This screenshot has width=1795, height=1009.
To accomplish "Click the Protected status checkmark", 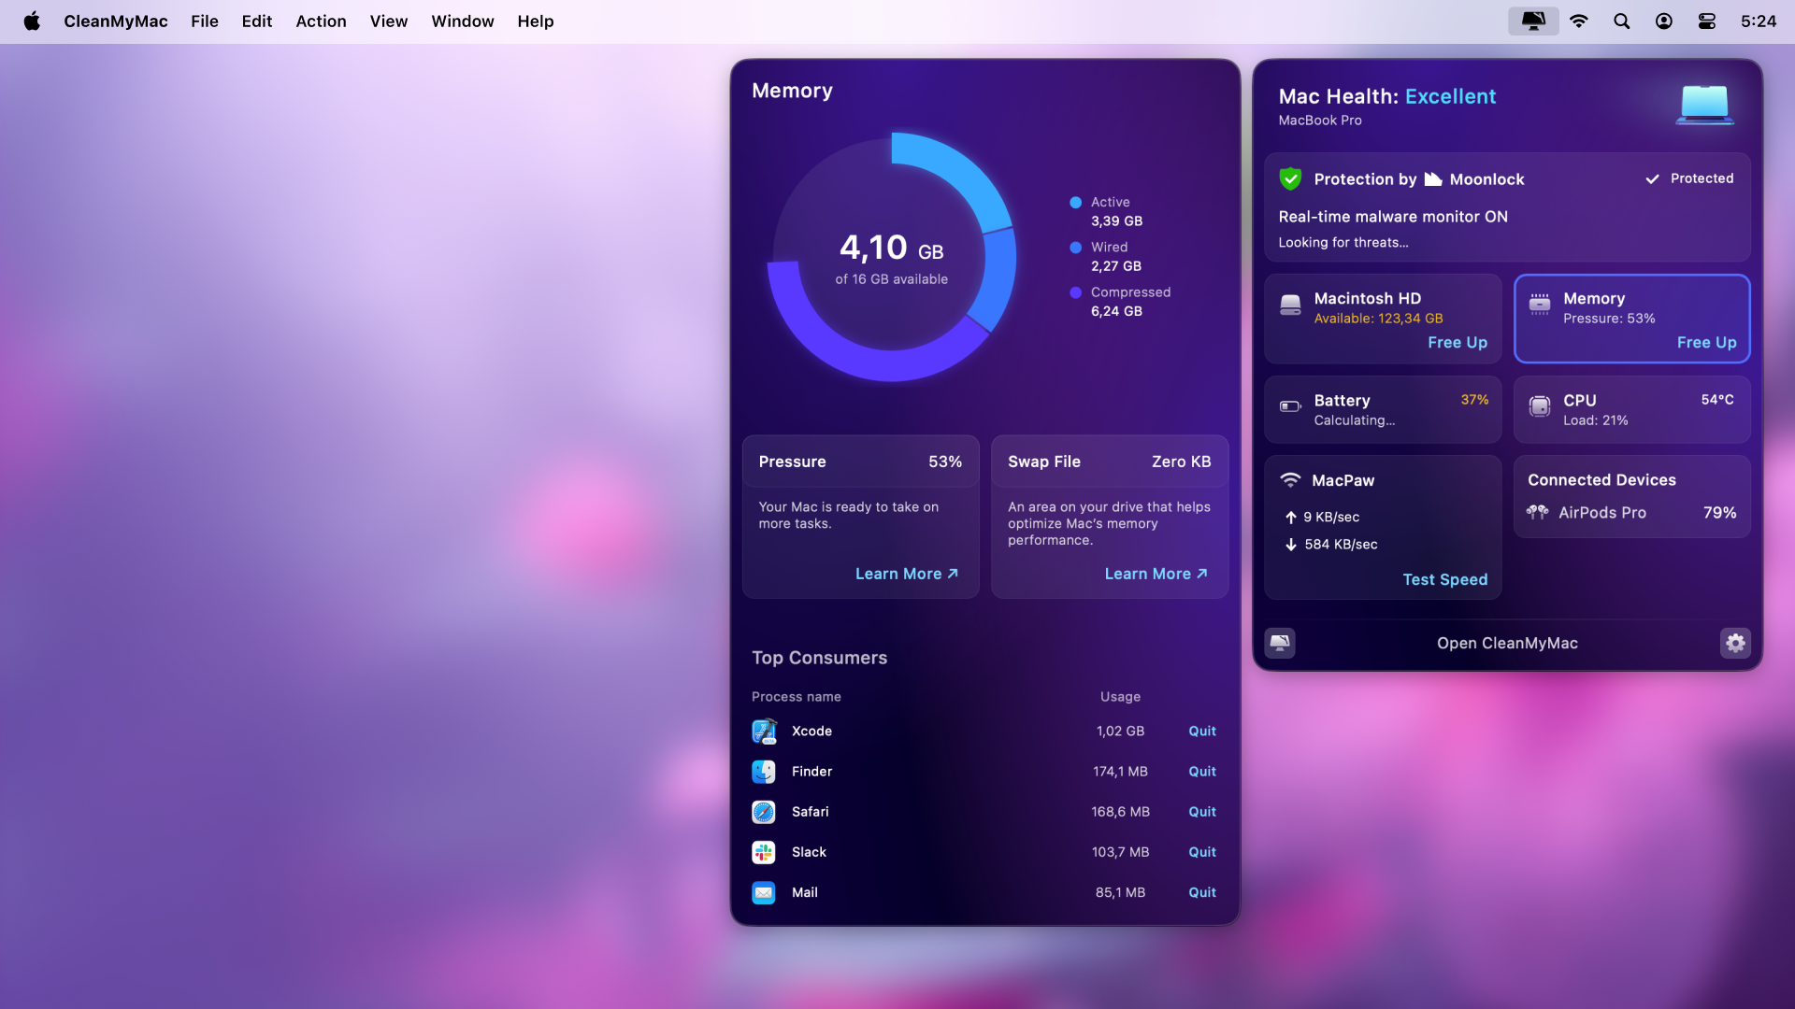I will pyautogui.click(x=1652, y=178).
